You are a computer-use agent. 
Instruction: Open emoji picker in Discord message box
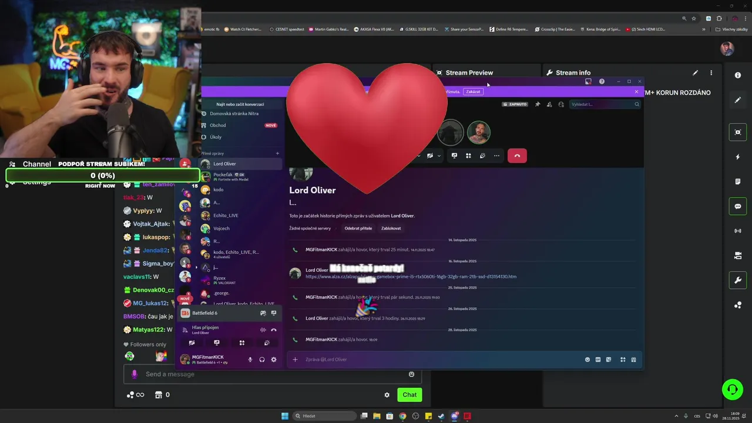(x=587, y=360)
